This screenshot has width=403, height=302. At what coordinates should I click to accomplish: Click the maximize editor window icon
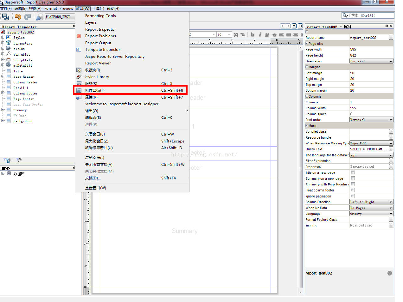point(300,26)
